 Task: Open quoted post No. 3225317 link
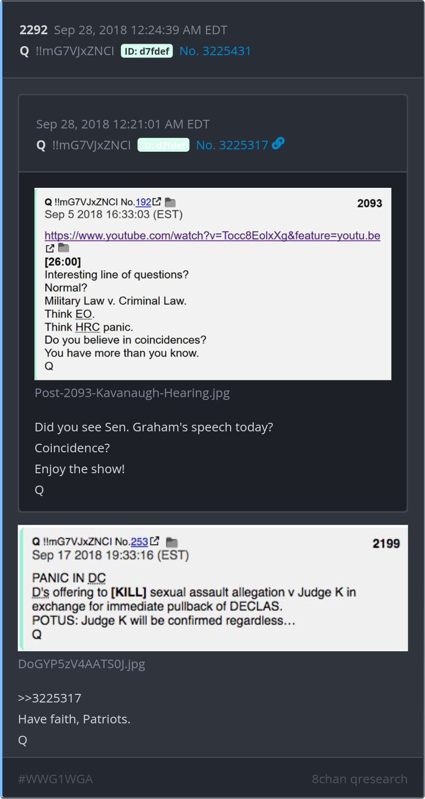point(232,145)
